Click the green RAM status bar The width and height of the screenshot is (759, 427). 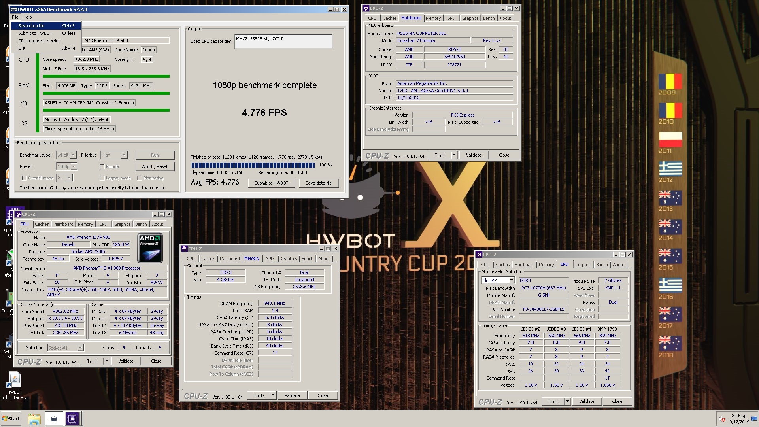(106, 93)
